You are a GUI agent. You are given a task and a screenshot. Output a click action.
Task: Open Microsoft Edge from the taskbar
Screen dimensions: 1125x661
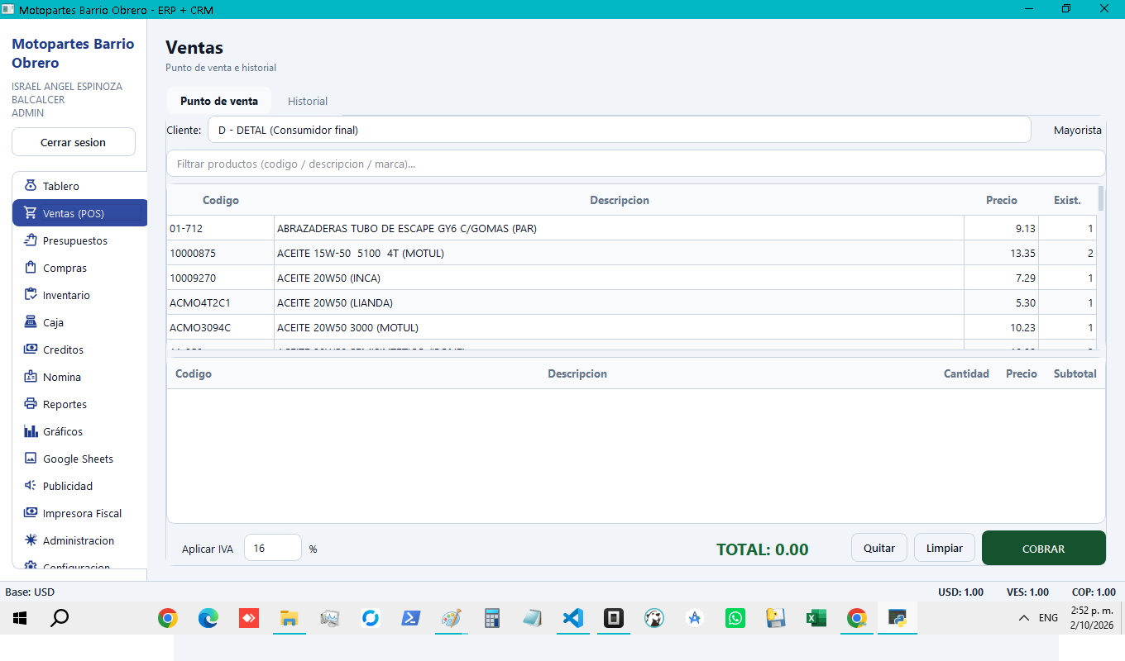pos(208,618)
